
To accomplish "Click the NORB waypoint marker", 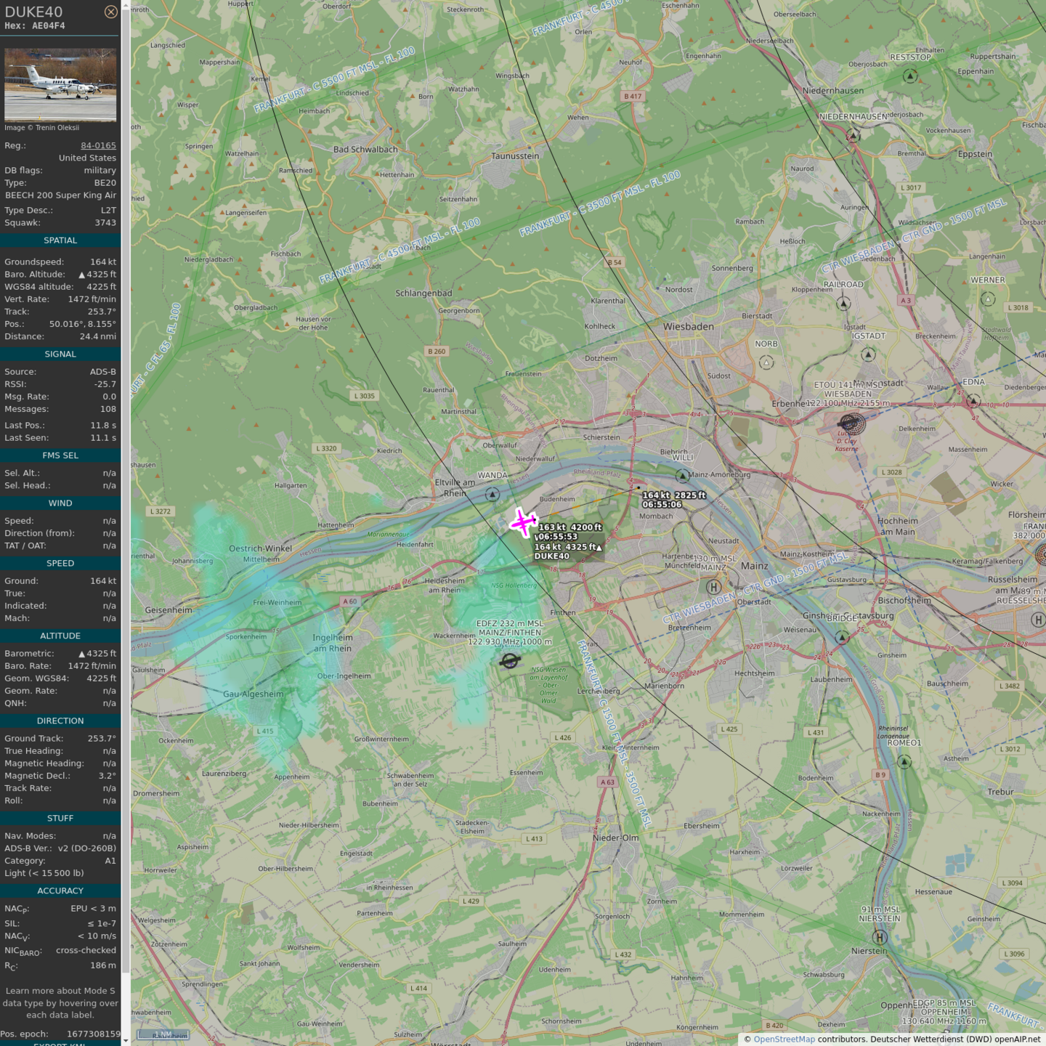I will coord(766,362).
